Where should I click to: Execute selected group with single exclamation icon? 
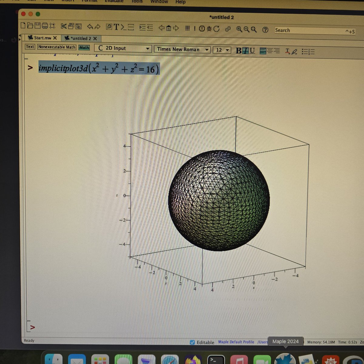point(195,29)
